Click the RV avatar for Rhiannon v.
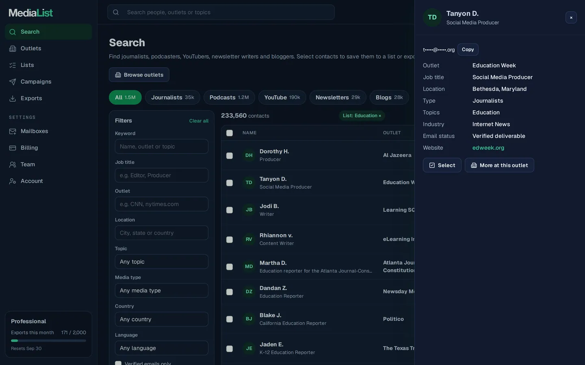 pyautogui.click(x=249, y=239)
